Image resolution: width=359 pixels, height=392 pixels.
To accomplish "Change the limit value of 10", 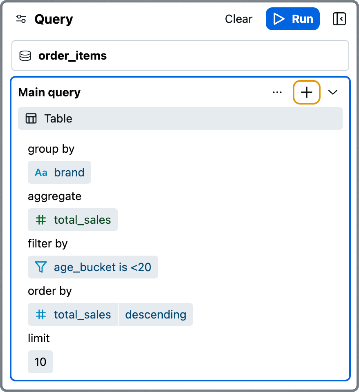I will point(40,362).
